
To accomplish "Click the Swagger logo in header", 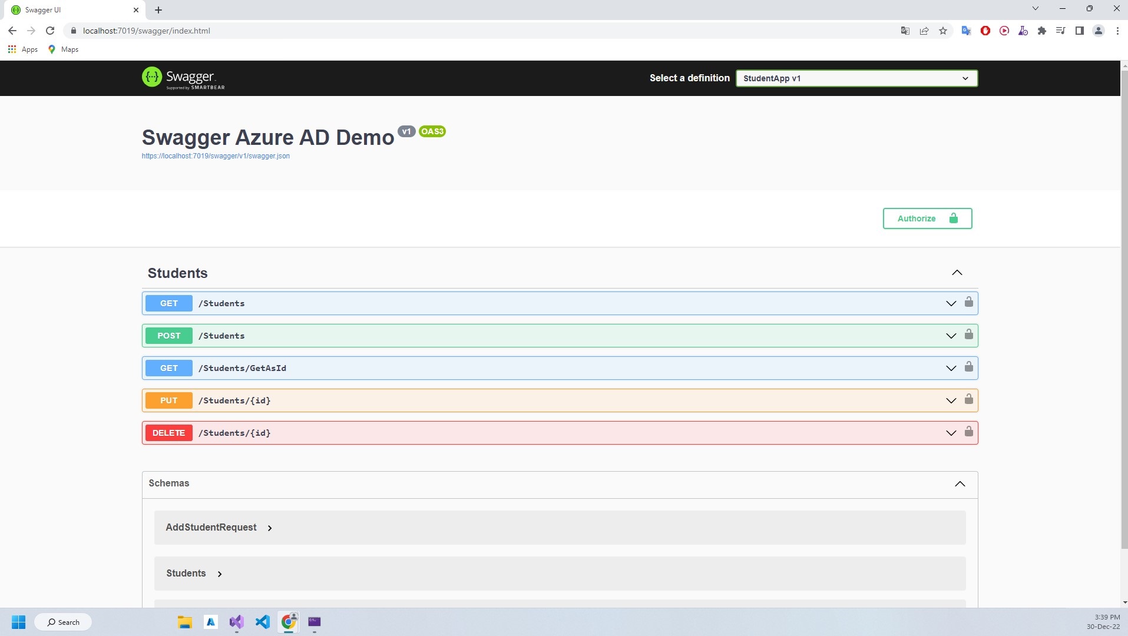I will [183, 78].
